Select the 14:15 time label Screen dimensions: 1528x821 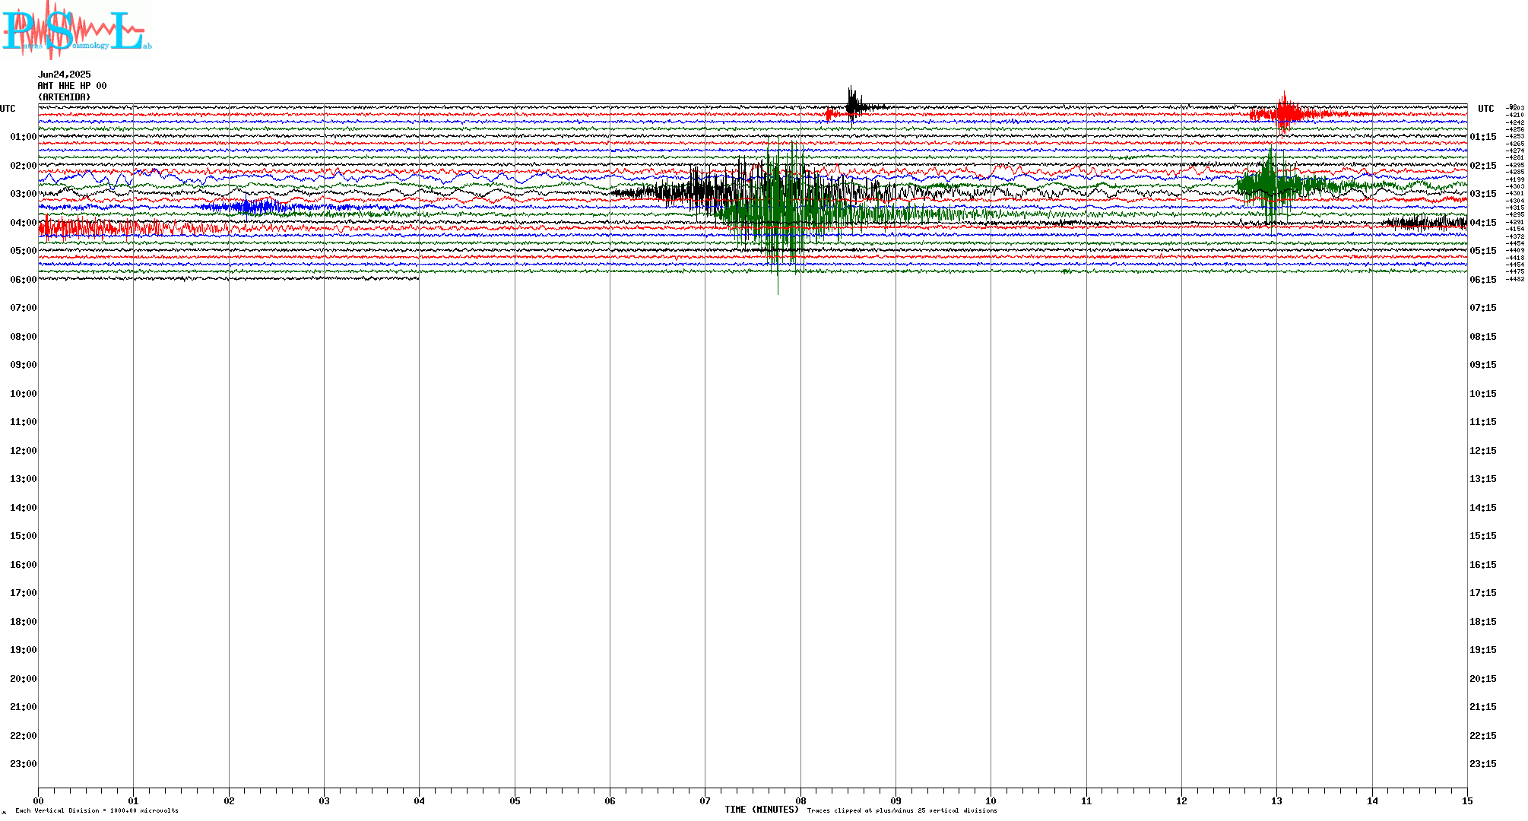1483,508
